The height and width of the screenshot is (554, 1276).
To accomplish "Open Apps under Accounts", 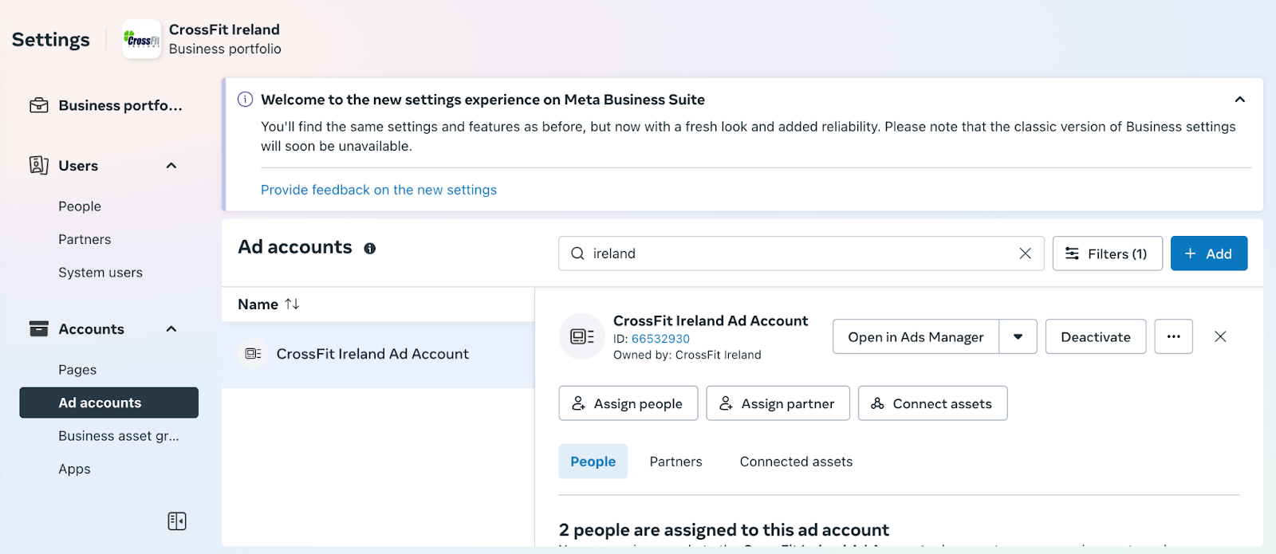I will [x=74, y=470].
